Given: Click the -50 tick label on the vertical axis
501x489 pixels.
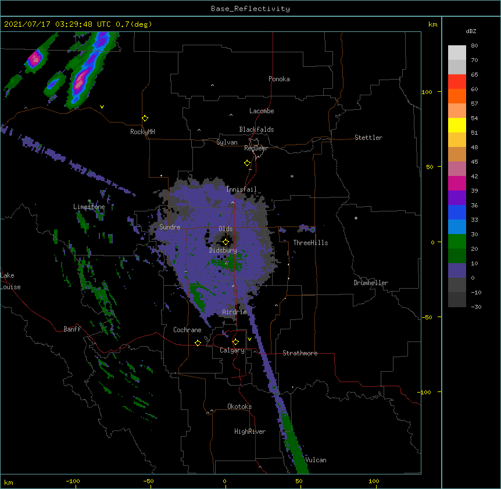Looking at the screenshot, I should coord(427,317).
